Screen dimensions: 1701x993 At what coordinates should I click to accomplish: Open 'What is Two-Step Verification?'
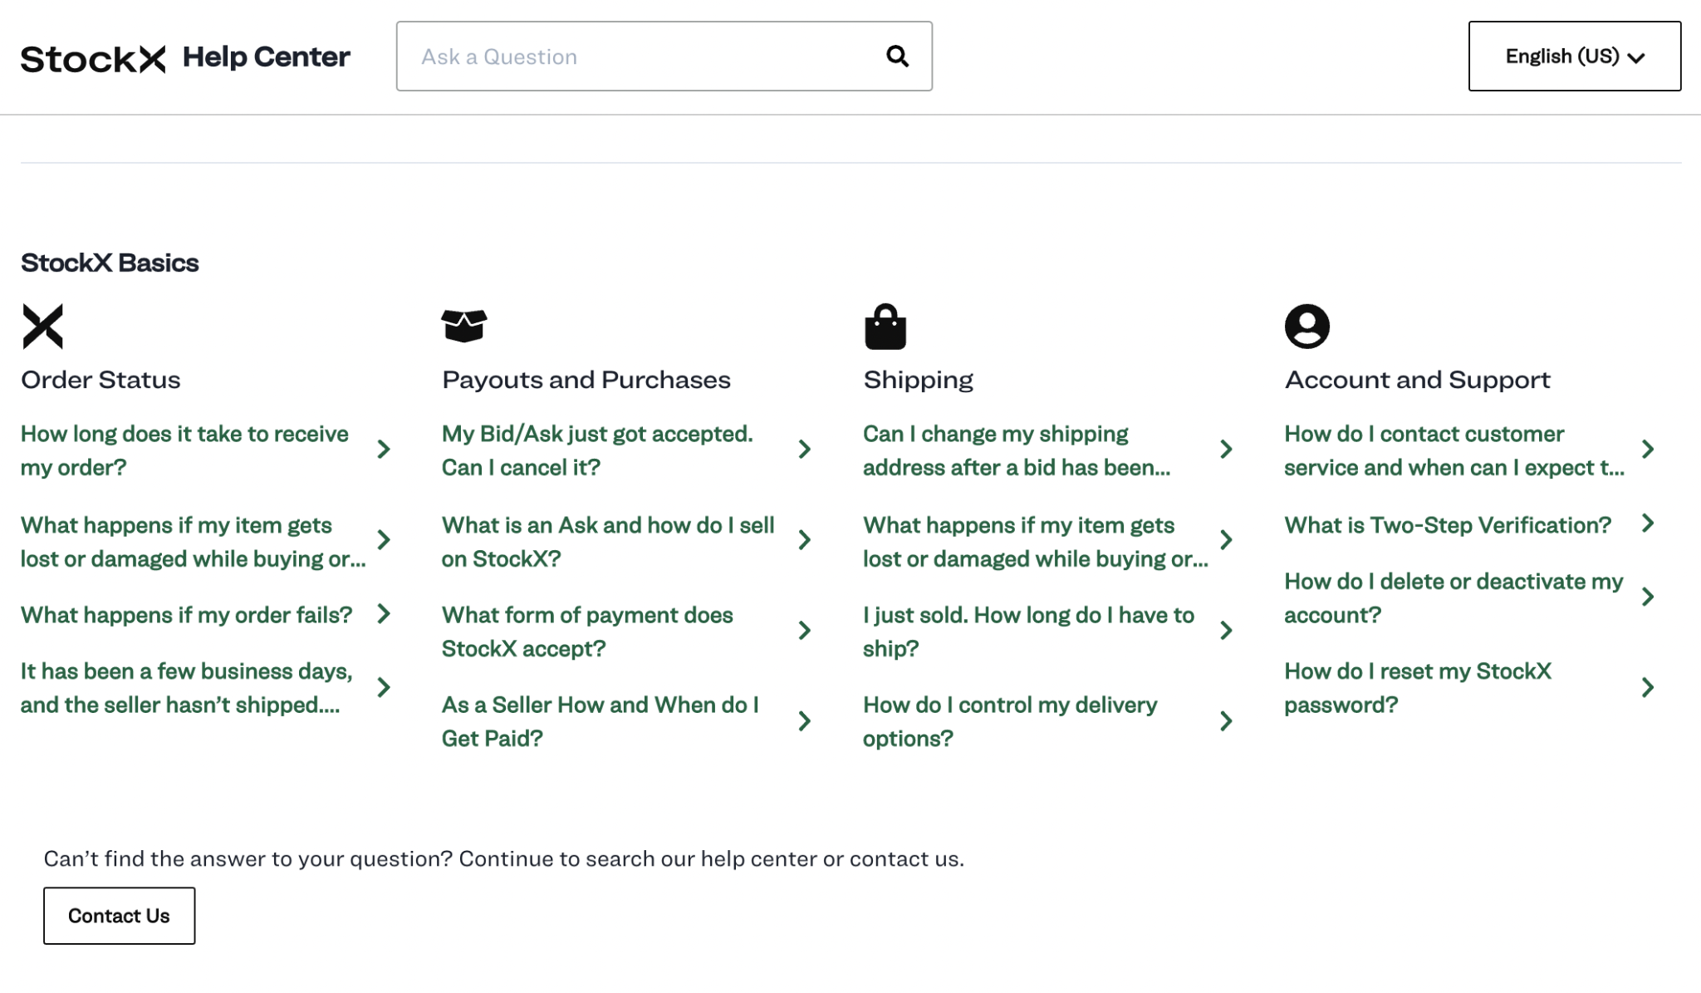1448,525
